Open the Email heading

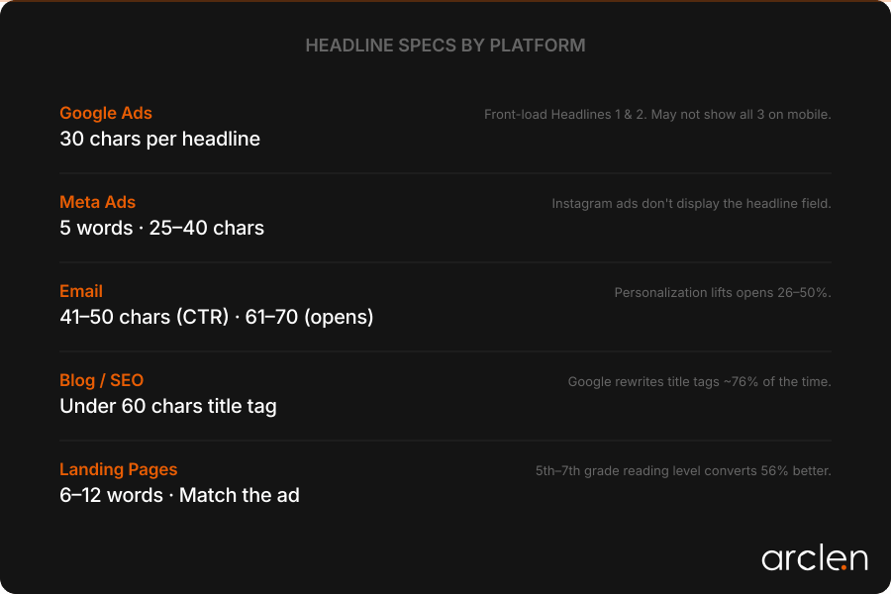[x=81, y=291]
